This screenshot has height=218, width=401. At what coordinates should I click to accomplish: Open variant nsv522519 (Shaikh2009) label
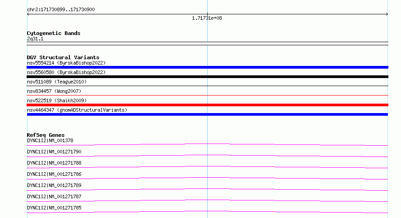click(57, 100)
